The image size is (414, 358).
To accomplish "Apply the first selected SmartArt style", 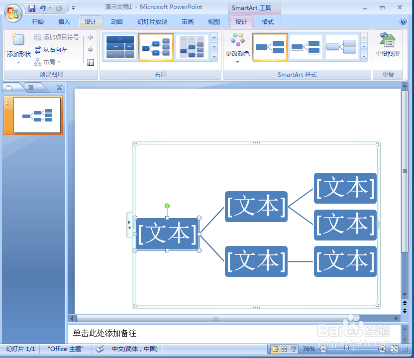I will tap(270, 47).
